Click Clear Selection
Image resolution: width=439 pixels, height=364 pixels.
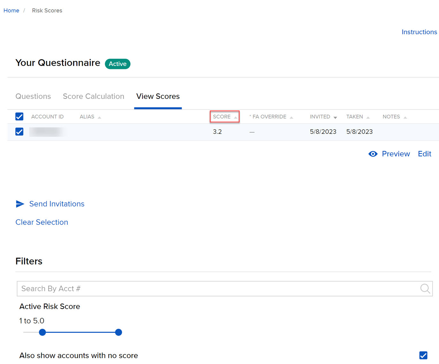pyautogui.click(x=42, y=222)
